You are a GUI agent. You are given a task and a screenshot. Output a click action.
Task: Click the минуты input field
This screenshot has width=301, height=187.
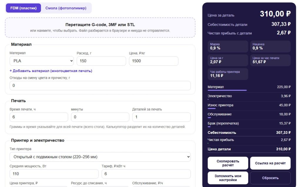(x=100, y=117)
